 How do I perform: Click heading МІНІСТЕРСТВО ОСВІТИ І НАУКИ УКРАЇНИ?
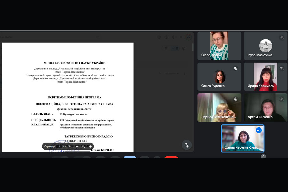pyautogui.click(x=75, y=63)
